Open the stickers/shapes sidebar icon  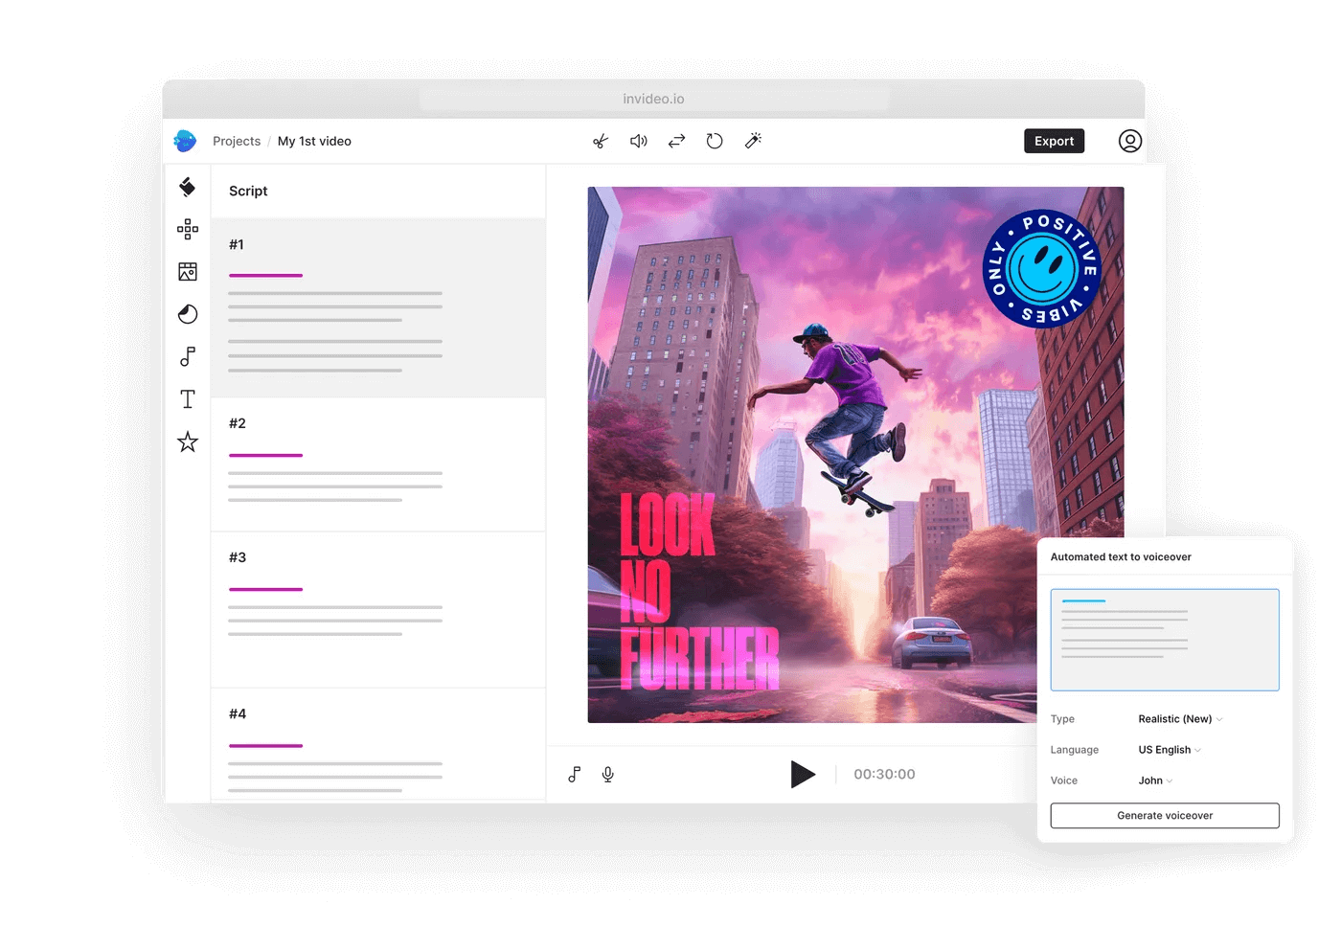coord(188,314)
